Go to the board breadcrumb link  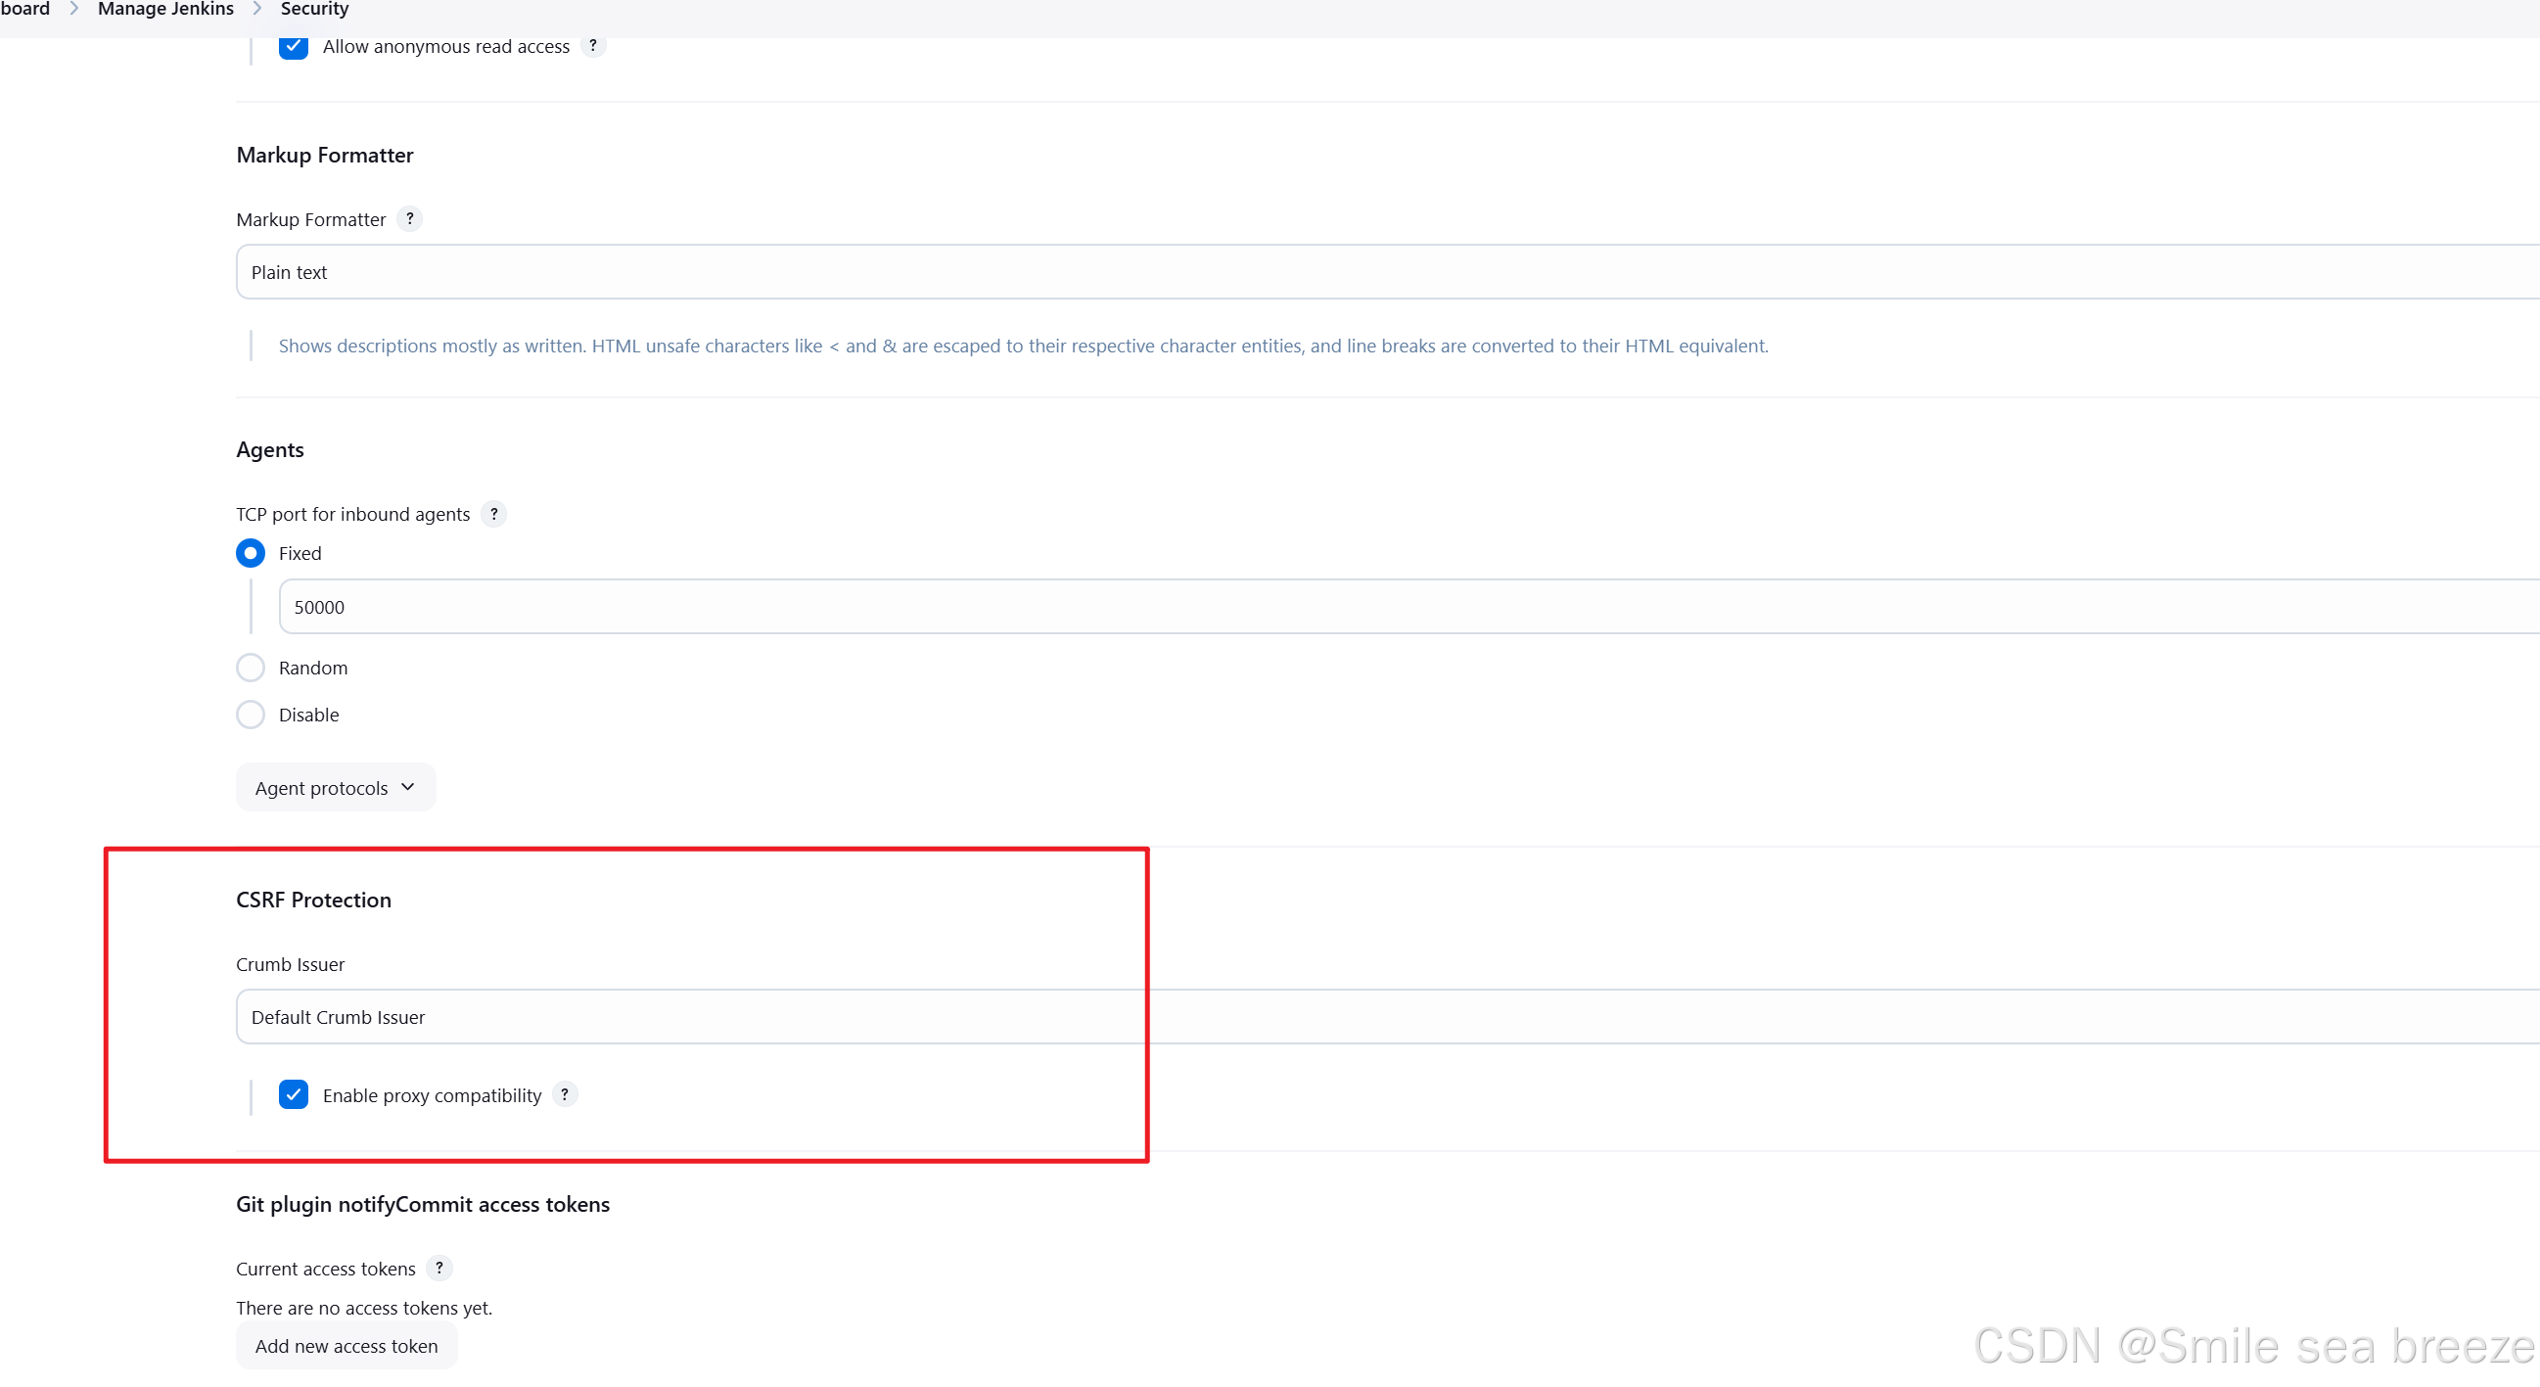point(25,8)
